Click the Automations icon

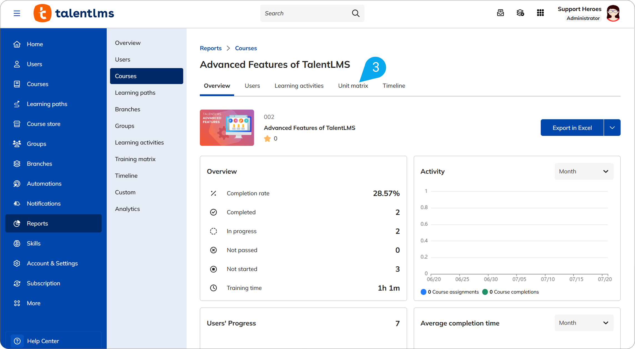tap(17, 184)
